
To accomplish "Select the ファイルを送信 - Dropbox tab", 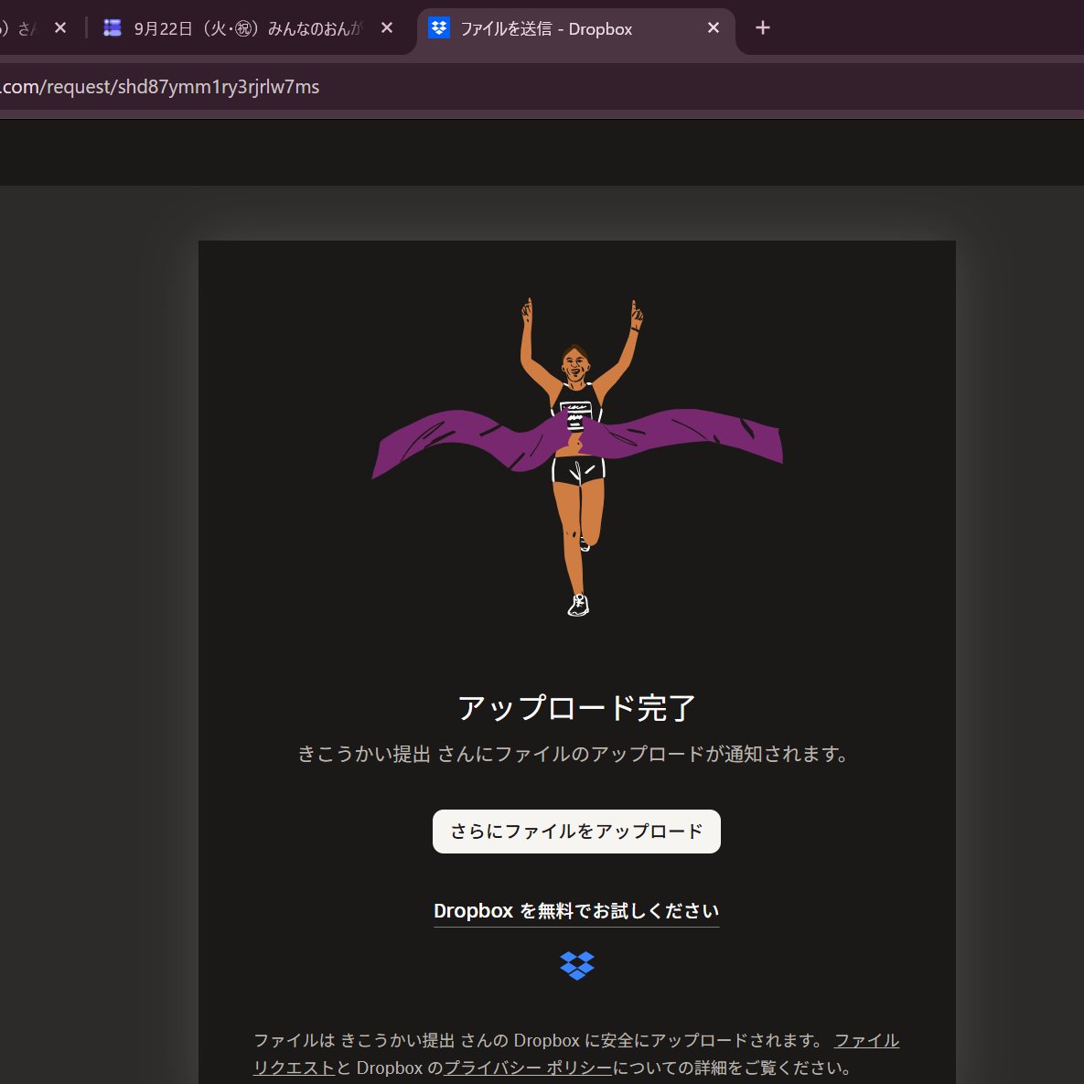I will (546, 28).
